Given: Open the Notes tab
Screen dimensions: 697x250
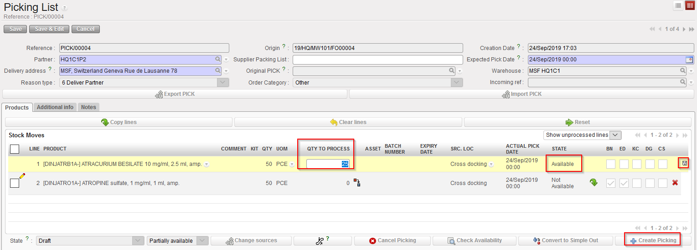Looking at the screenshot, I should coord(88,107).
